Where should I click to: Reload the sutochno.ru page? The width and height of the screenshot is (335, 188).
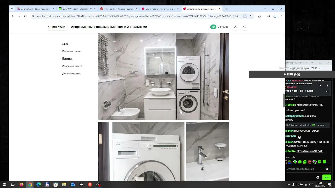point(25,16)
